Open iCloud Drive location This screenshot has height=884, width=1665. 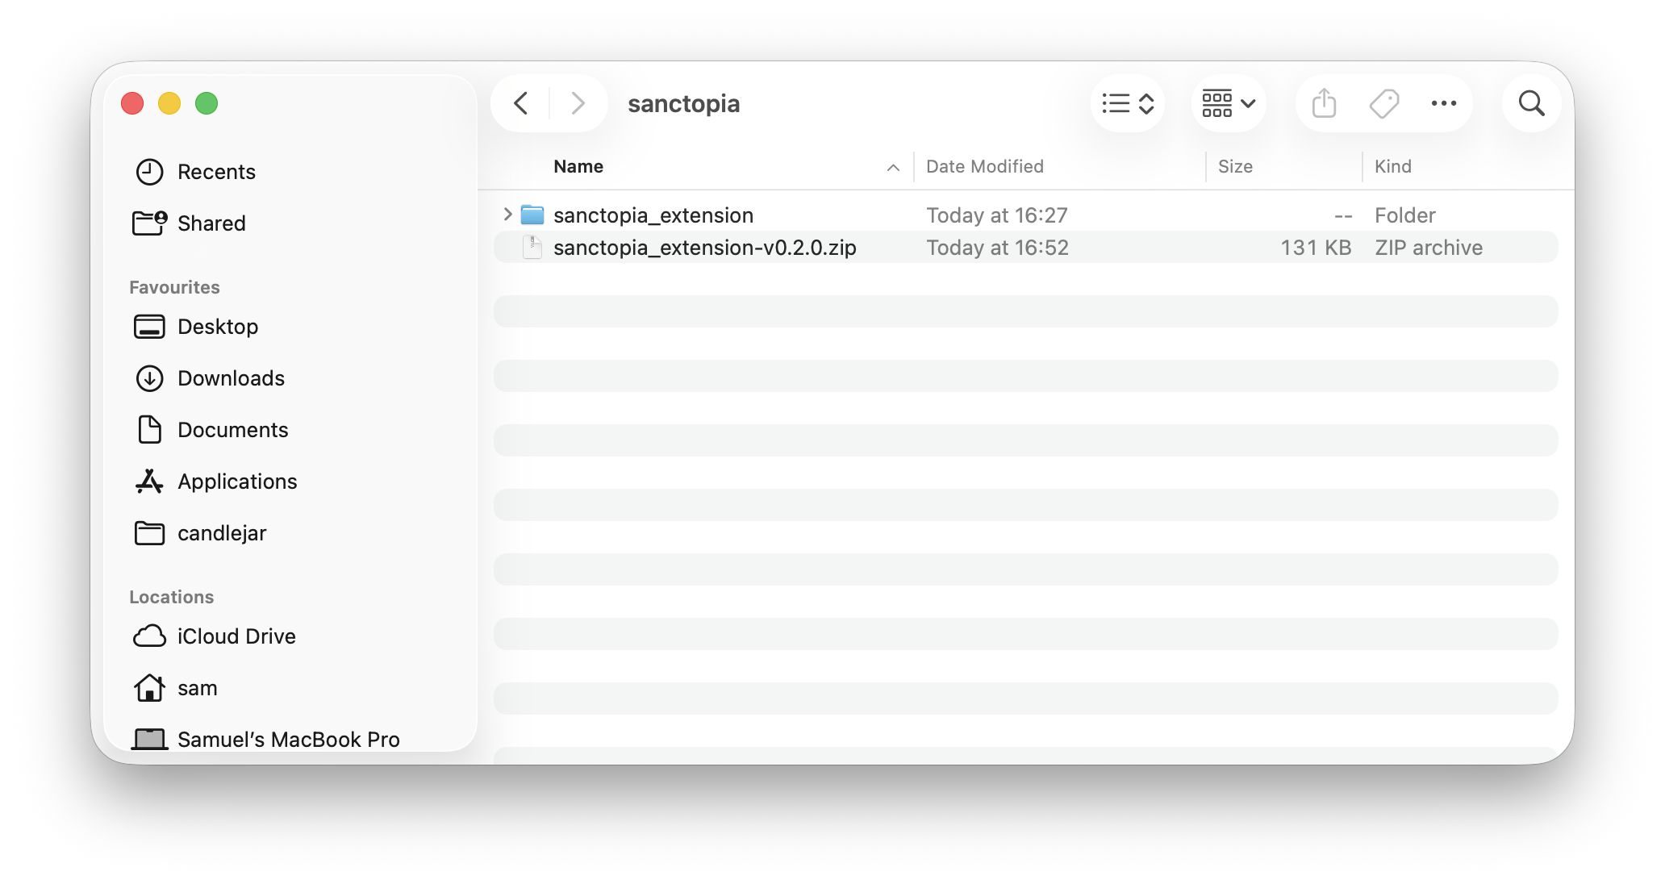click(236, 636)
